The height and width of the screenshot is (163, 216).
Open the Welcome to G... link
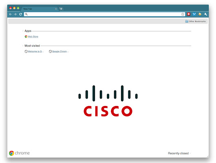[x=36, y=51]
